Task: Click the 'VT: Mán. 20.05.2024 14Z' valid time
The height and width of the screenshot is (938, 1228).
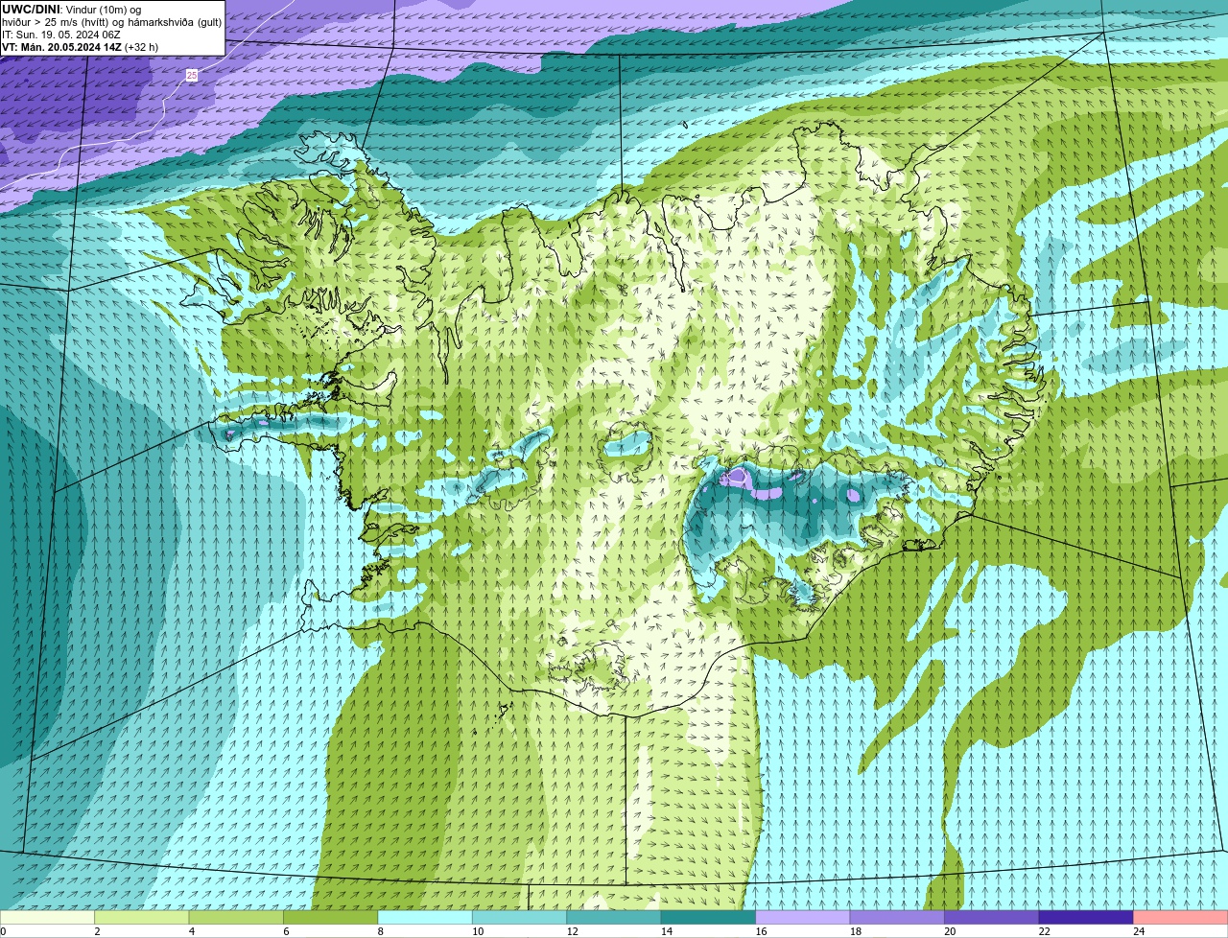Action: coord(62,47)
